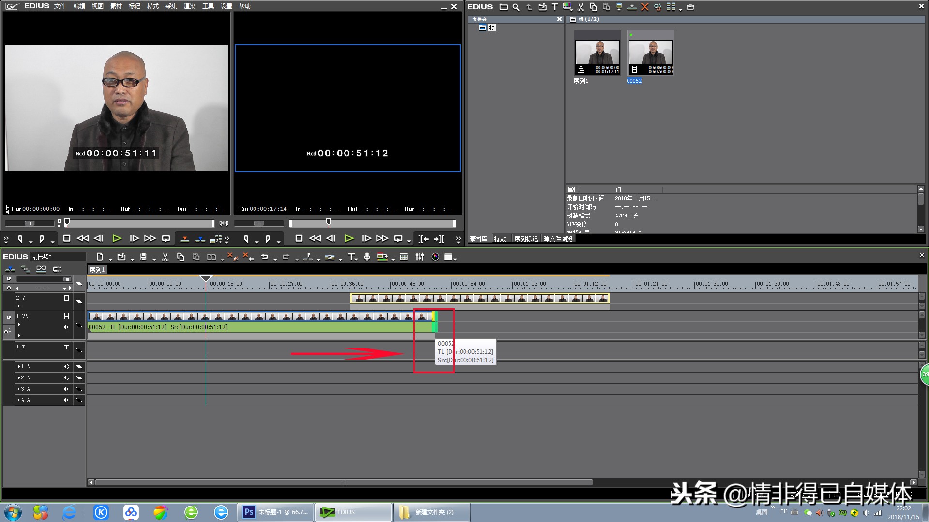Click the search magnifier in the bin toolbar
Screen dimensions: 929x522
[516, 7]
